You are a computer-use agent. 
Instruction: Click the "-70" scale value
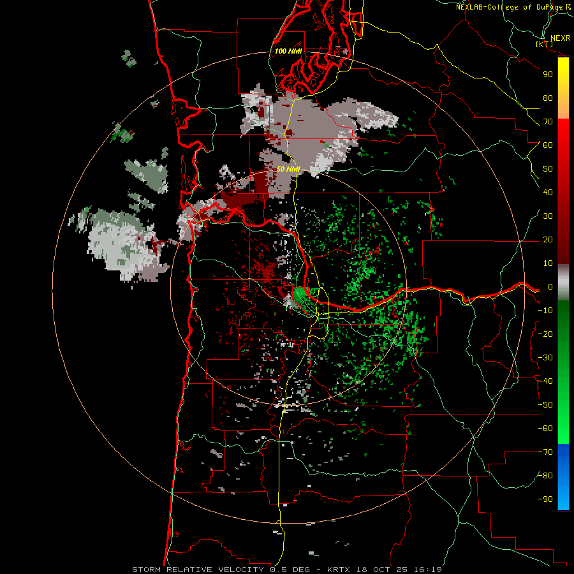(x=545, y=452)
